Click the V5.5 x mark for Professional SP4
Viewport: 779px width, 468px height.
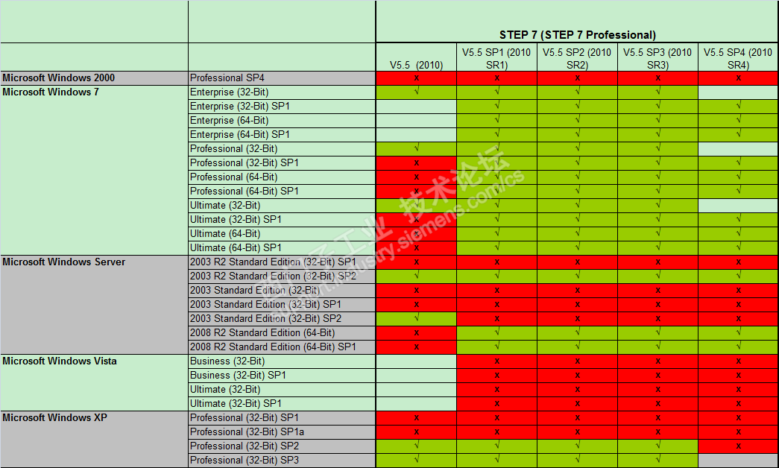click(416, 78)
